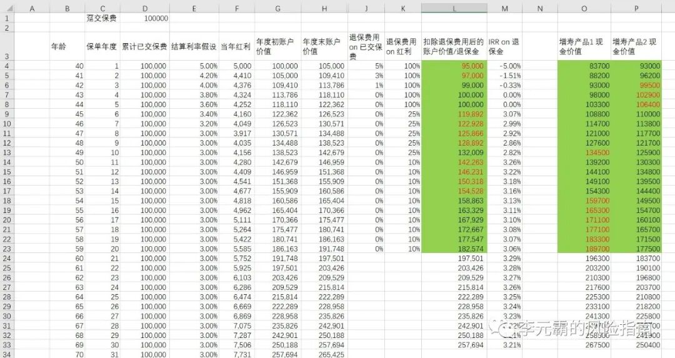The image size is (675, 358).
Task: Click the 250400 product 2 cell
Action: pyautogui.click(x=636, y=345)
